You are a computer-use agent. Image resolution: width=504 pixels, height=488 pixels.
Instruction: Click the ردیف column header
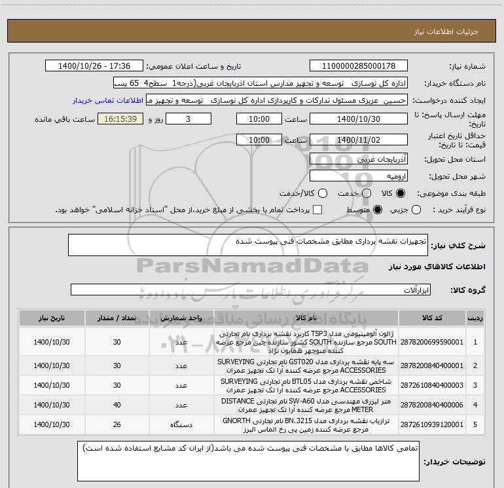[475, 318]
